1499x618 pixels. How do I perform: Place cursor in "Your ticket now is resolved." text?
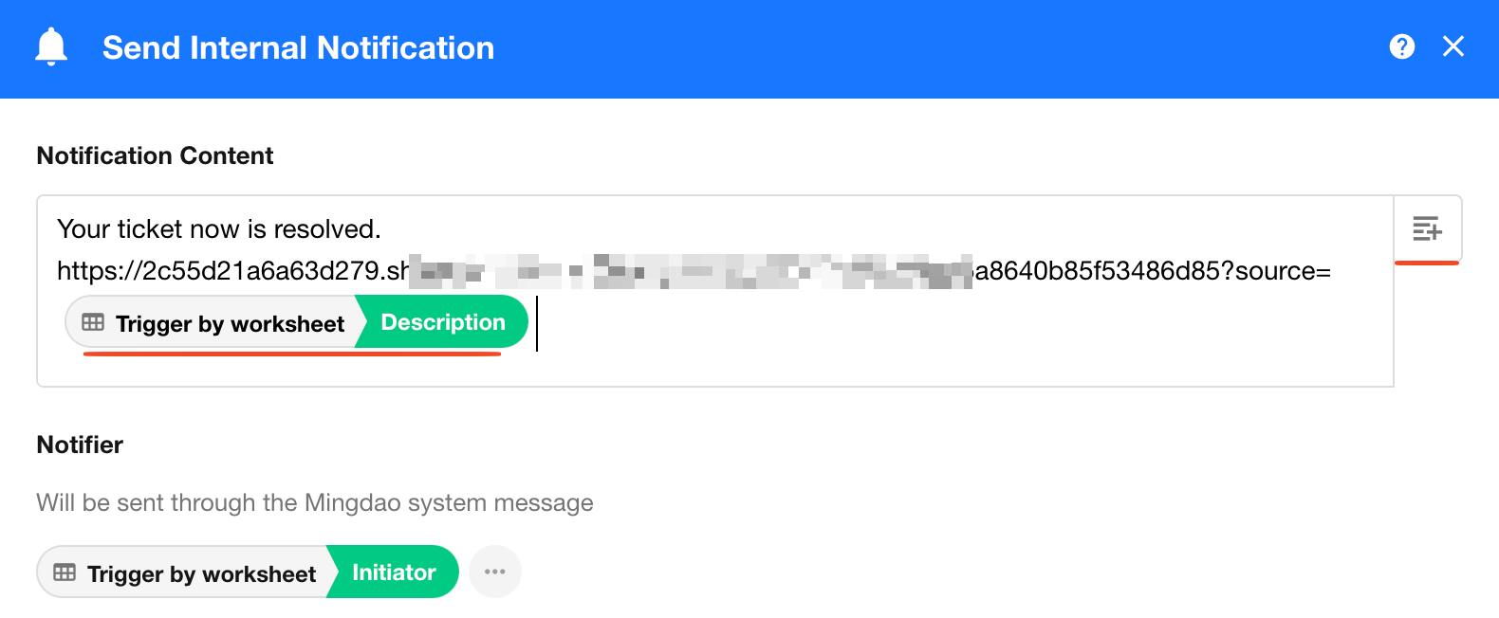point(218,229)
